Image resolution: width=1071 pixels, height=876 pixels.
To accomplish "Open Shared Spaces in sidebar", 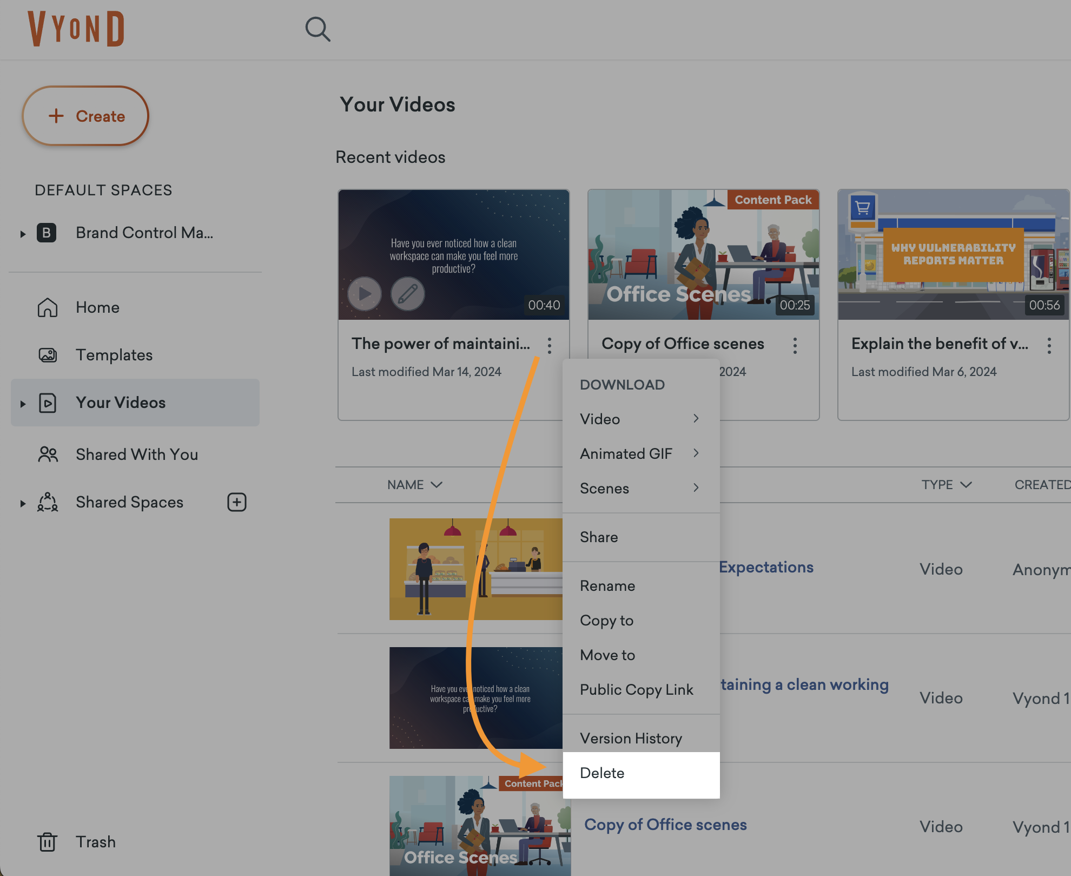I will (x=129, y=502).
